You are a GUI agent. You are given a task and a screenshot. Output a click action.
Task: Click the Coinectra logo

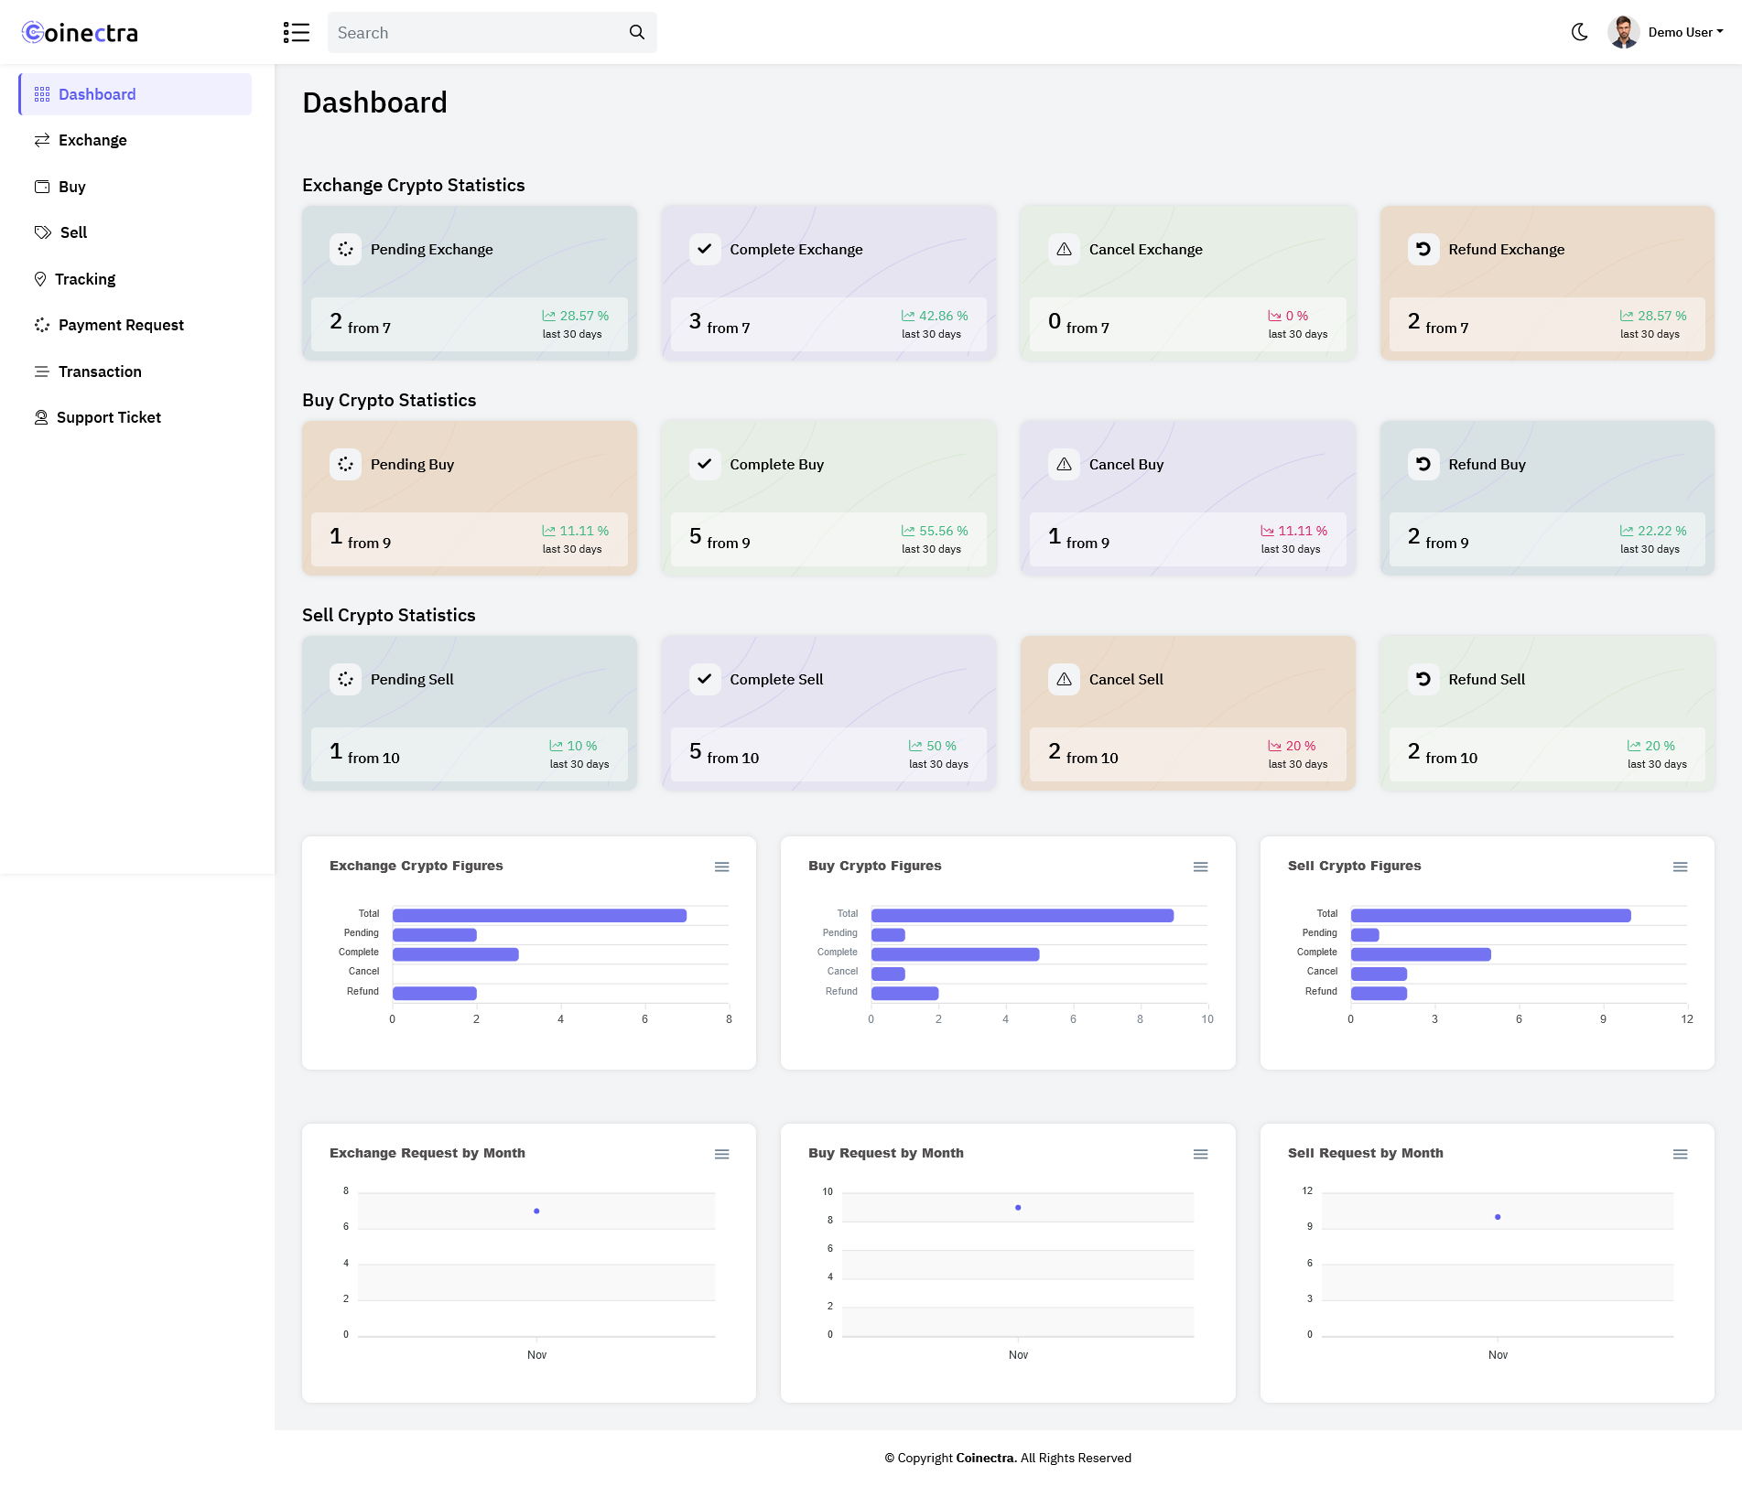pos(80,33)
